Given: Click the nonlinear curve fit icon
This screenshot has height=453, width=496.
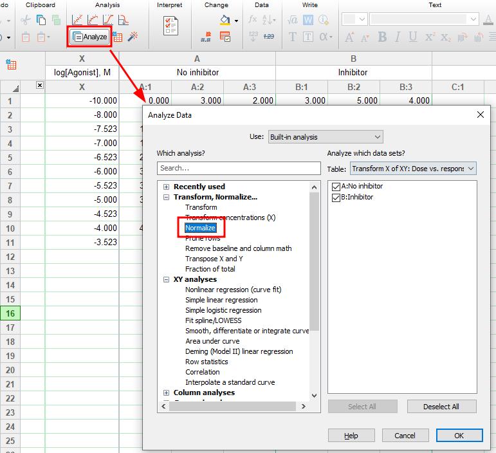Looking at the screenshot, I should tap(93, 20).
